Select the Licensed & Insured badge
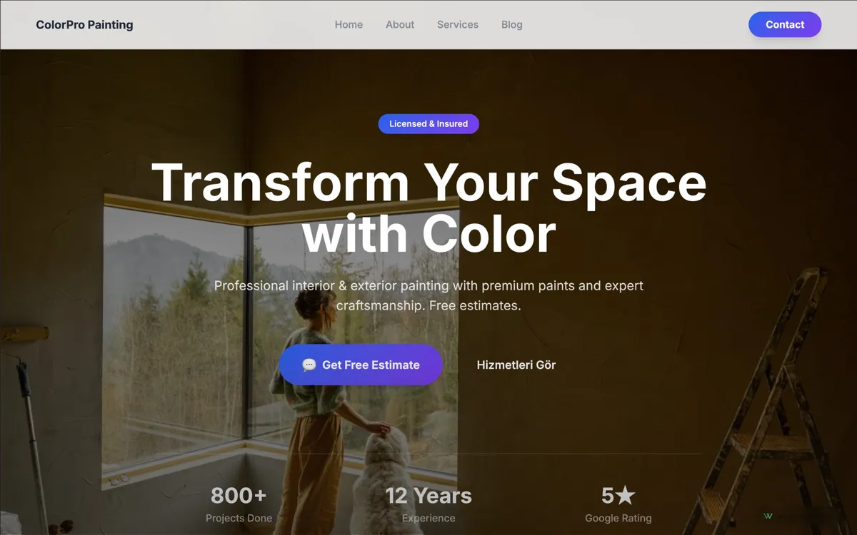 (x=428, y=124)
